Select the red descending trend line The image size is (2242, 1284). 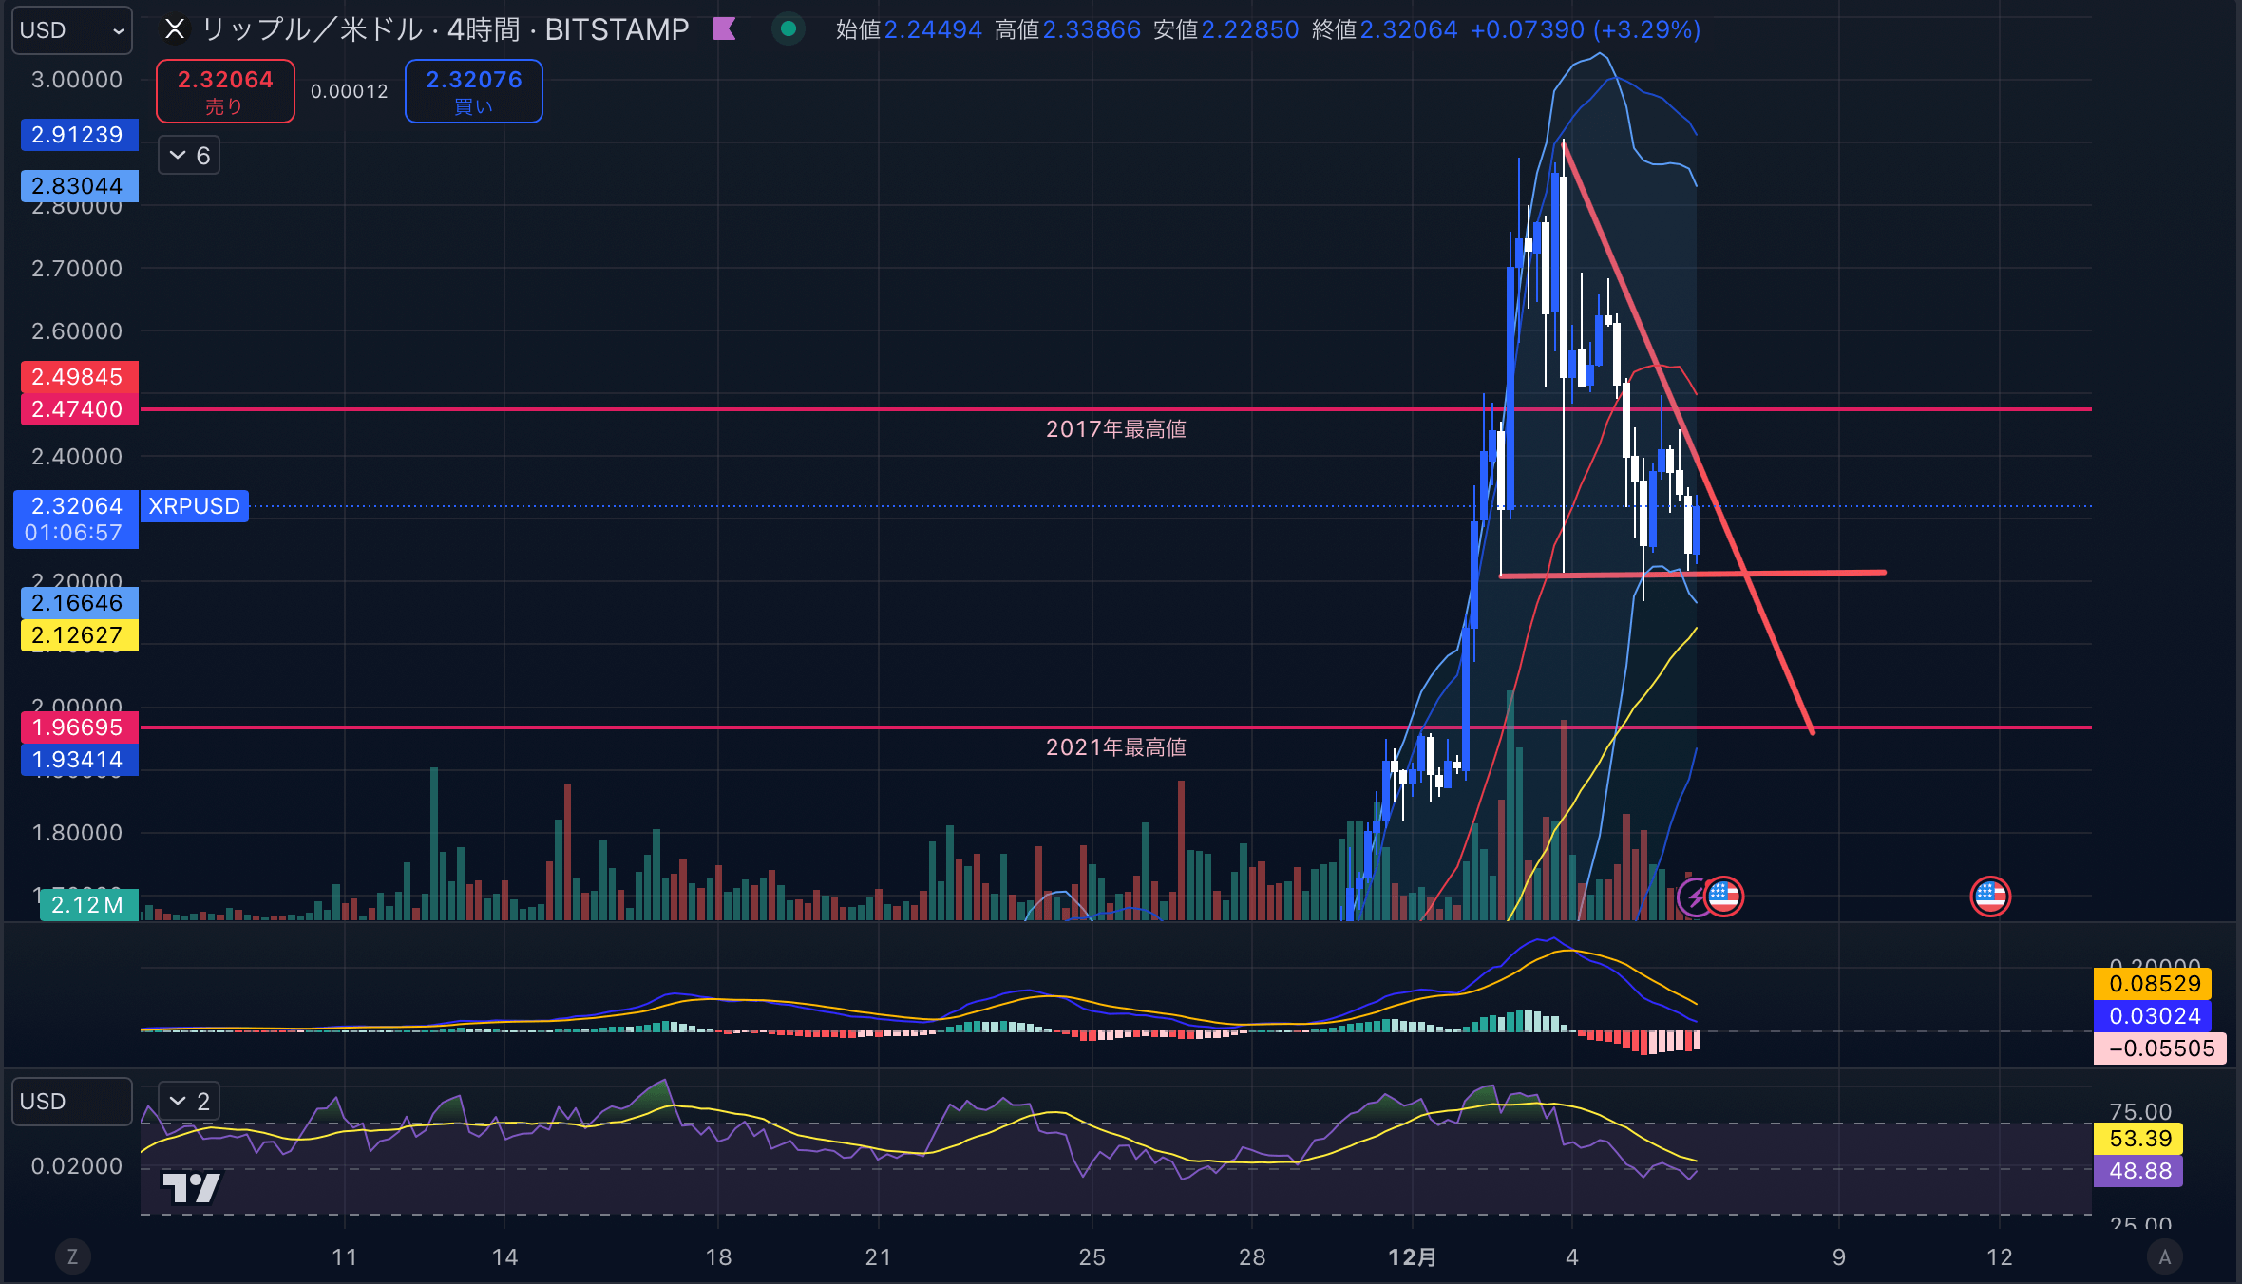pyautogui.click(x=1688, y=437)
